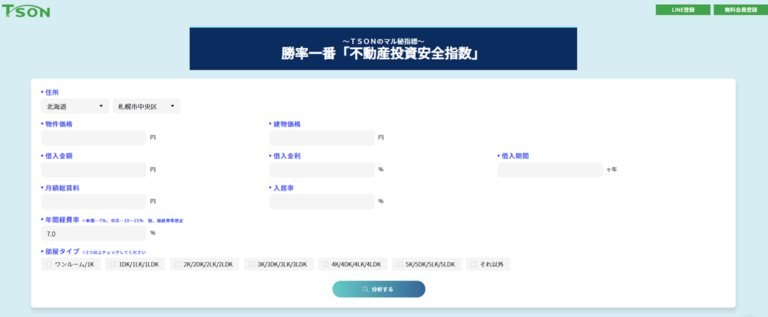768x317 pixels.
Task: Tick the 1DK/1LK/1LDK checkbox
Action: pyautogui.click(x=113, y=264)
